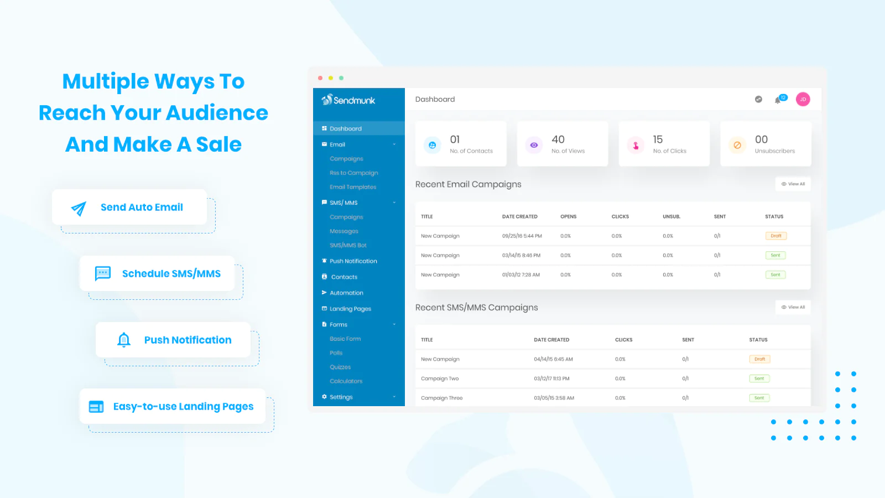The height and width of the screenshot is (498, 885).
Task: Open Push Notification in sidebar
Action: coord(353,261)
